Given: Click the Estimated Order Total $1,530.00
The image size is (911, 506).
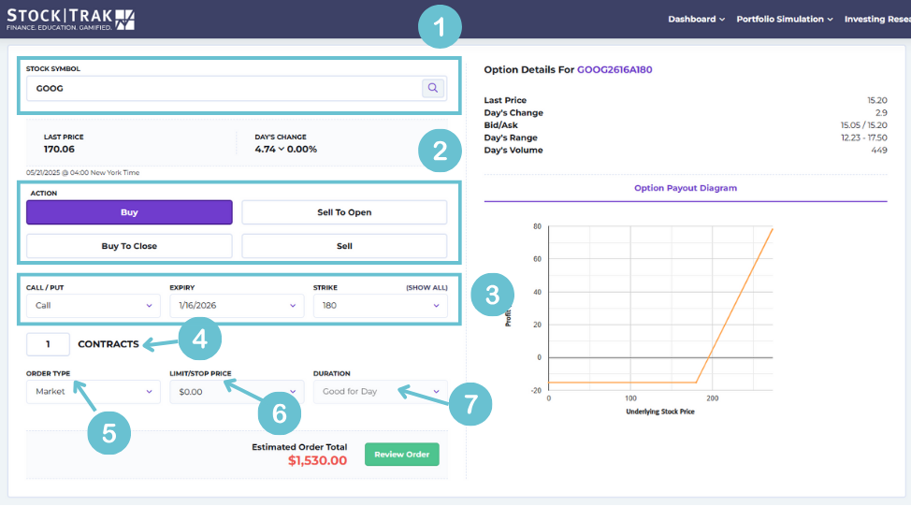Looking at the screenshot, I should pyautogui.click(x=317, y=461).
